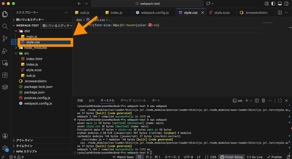The height and width of the screenshot is (159, 292).
Task: Open Run and Debug view
Action: click(x=5, y=51)
